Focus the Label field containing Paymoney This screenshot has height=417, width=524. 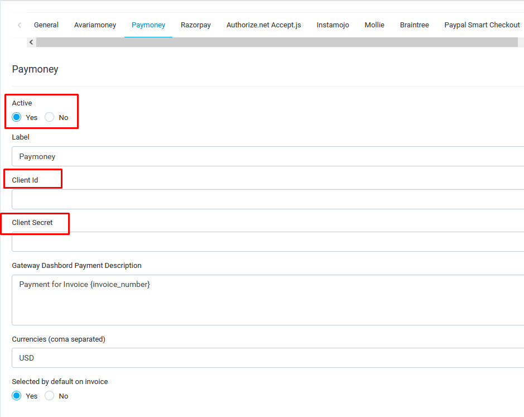(x=268, y=156)
